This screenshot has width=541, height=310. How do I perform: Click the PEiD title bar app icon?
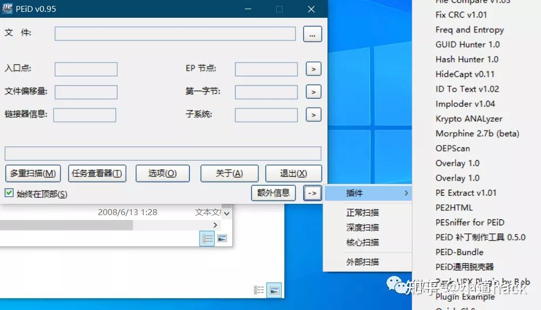pyautogui.click(x=7, y=9)
